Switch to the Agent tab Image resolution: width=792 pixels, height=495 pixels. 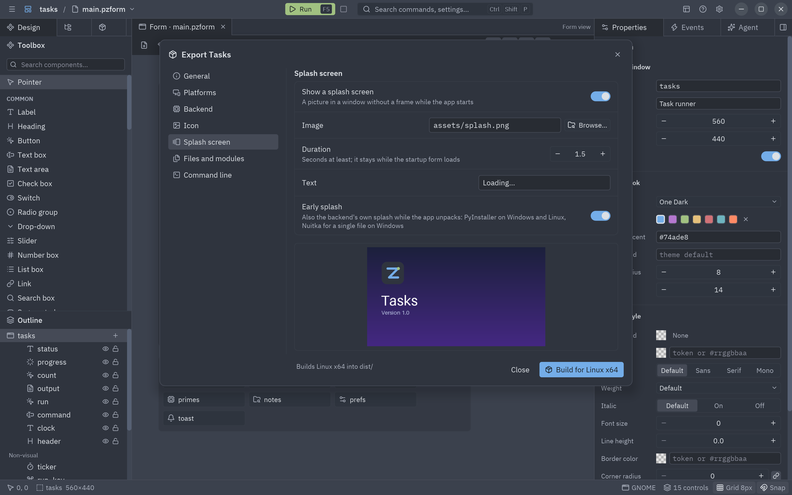point(747,28)
